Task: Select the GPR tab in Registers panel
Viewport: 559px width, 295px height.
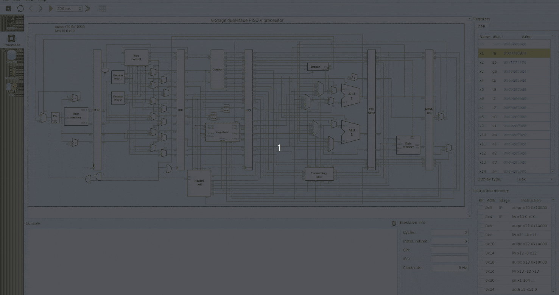Action: pyautogui.click(x=482, y=27)
